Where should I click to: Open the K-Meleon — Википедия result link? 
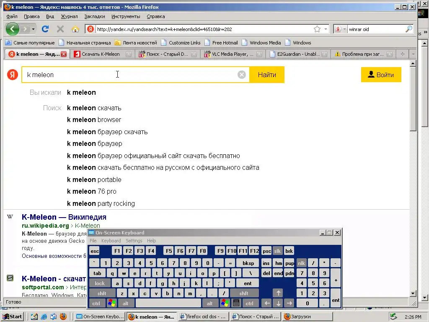tap(64, 217)
